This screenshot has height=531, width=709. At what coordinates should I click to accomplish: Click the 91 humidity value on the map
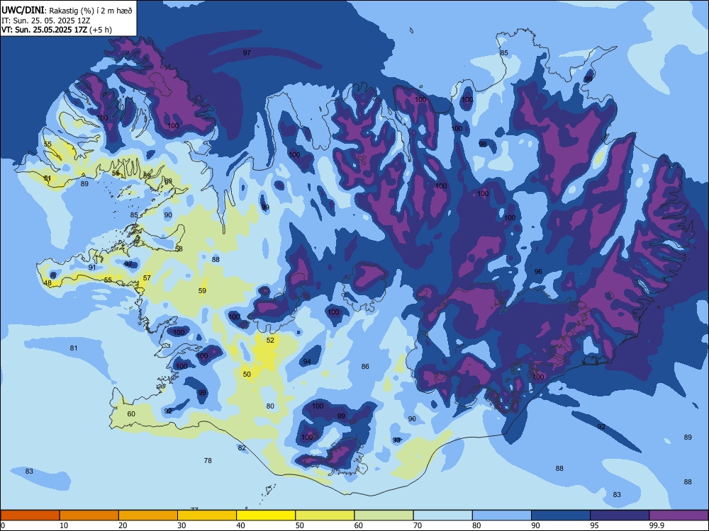[x=91, y=267]
